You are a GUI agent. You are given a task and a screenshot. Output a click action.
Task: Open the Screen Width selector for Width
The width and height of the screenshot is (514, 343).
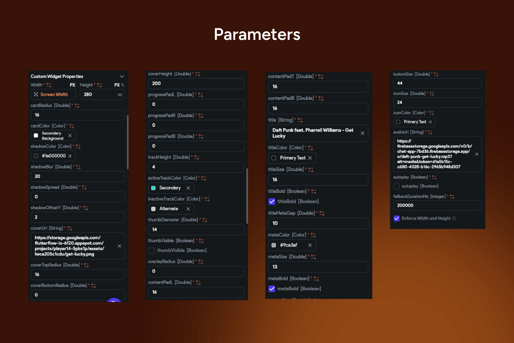point(54,94)
